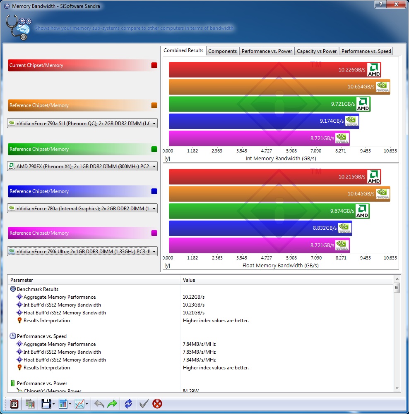Click AMD logo on 10.215GB/s bar
The height and width of the screenshot is (414, 409).
click(x=374, y=177)
